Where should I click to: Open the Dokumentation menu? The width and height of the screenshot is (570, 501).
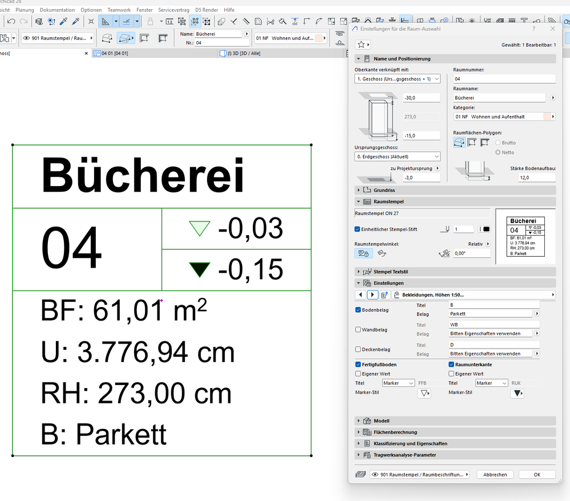point(57,10)
